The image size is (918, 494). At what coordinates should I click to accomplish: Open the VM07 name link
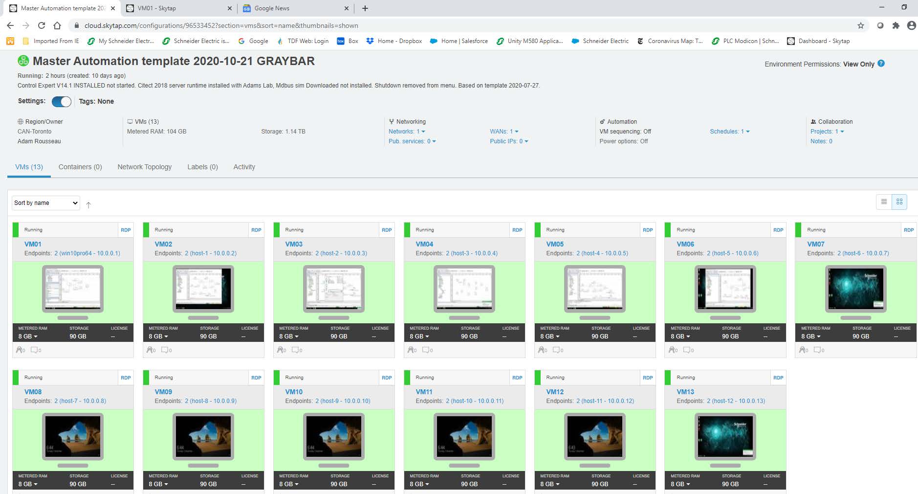click(x=815, y=244)
